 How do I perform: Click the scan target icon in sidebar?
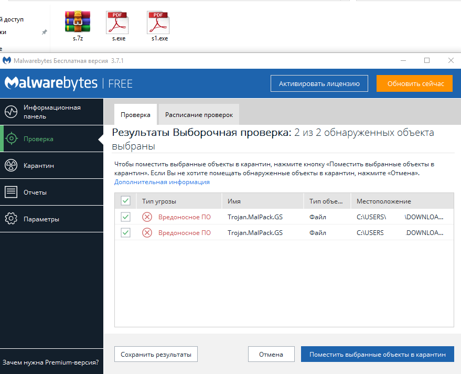[x=12, y=138]
